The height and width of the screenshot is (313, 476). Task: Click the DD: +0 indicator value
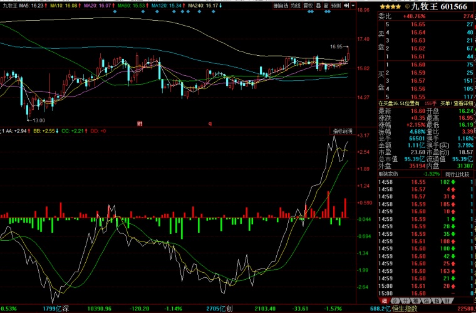pyautogui.click(x=98, y=131)
